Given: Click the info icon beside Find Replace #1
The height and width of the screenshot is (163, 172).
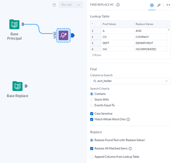Looking at the screenshot, I should coord(118,5).
